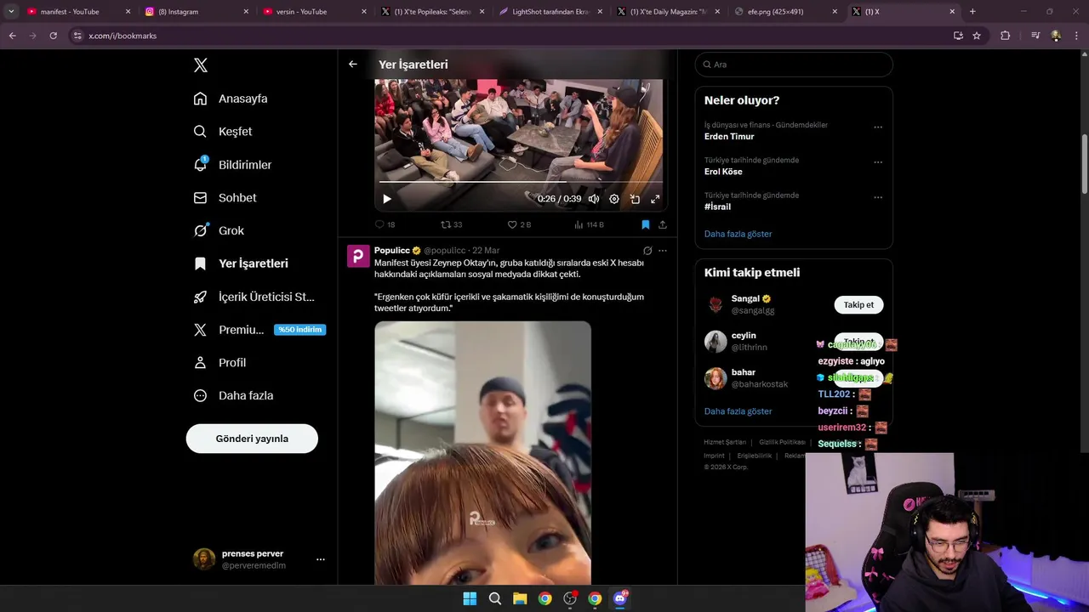Open Profil page
Image resolution: width=1089 pixels, height=612 pixels.
click(x=220, y=362)
